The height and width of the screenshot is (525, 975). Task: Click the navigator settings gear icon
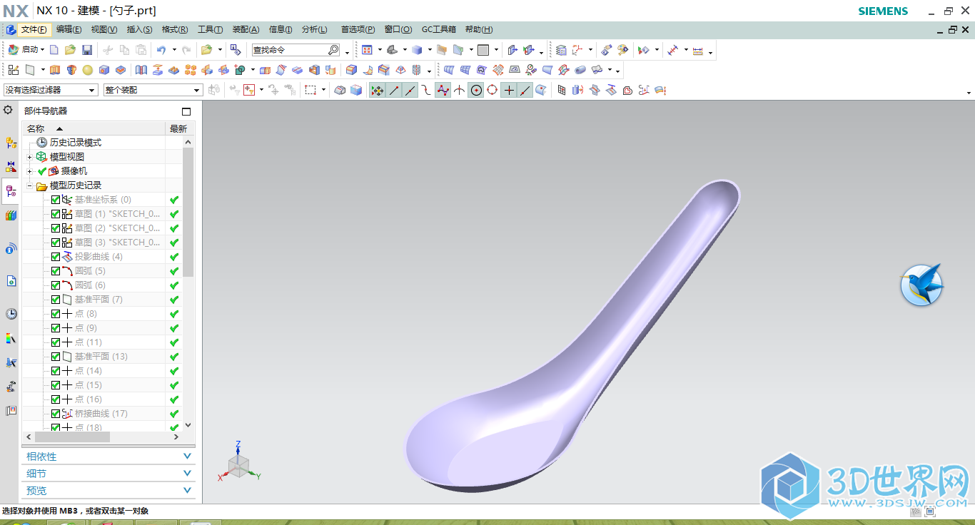tap(8, 110)
